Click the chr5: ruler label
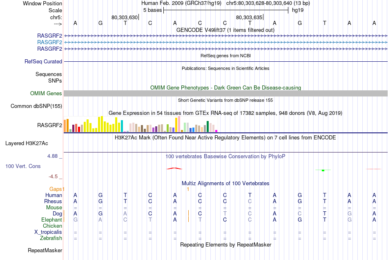 [x=56, y=17]
